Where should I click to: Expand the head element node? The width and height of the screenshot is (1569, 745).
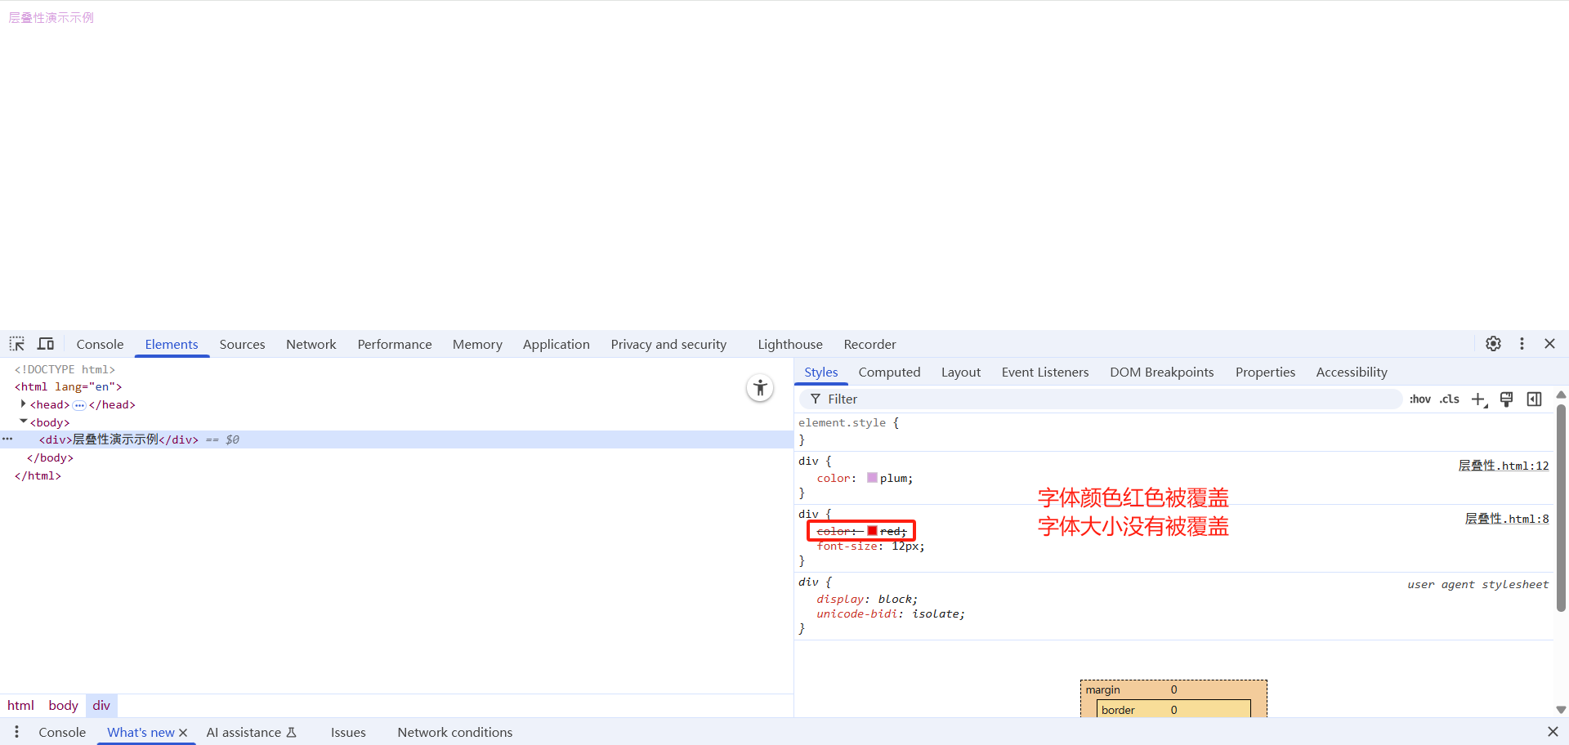tap(23, 404)
